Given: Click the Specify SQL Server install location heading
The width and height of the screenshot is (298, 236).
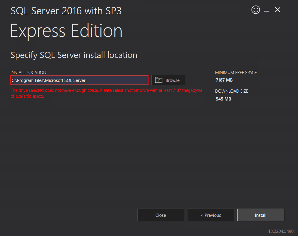Looking at the screenshot, I should pos(74,55).
